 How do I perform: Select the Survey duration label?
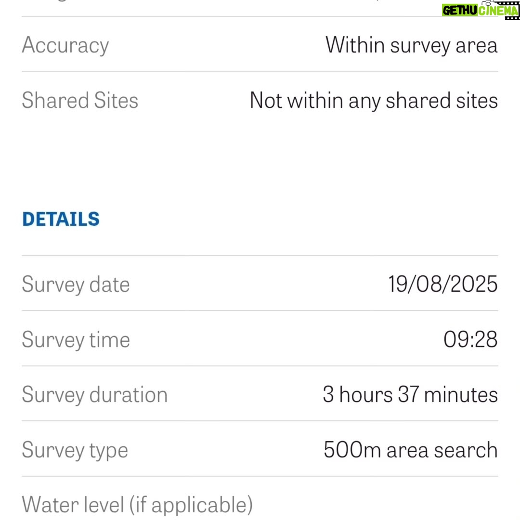94,395
